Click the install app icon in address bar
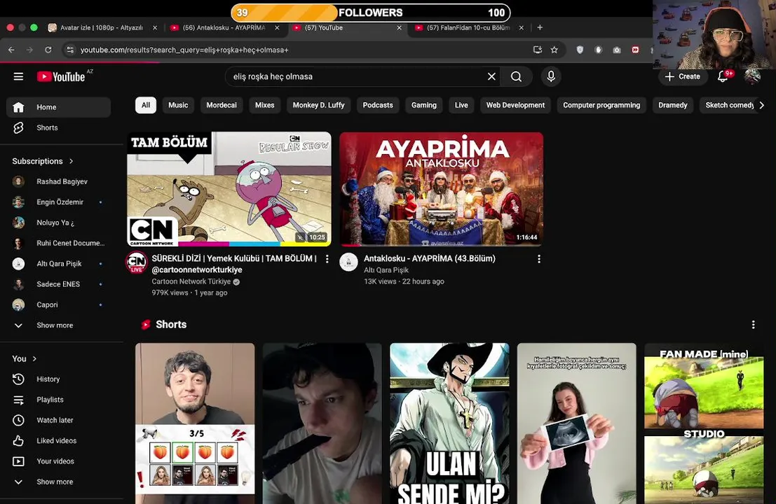 pos(538,50)
